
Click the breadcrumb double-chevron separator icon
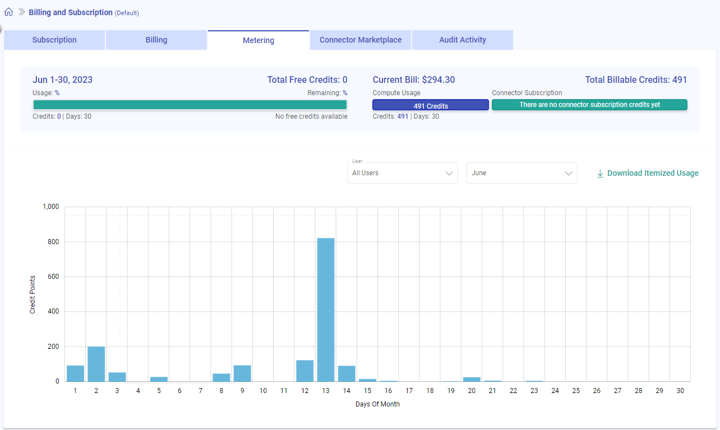coord(22,12)
